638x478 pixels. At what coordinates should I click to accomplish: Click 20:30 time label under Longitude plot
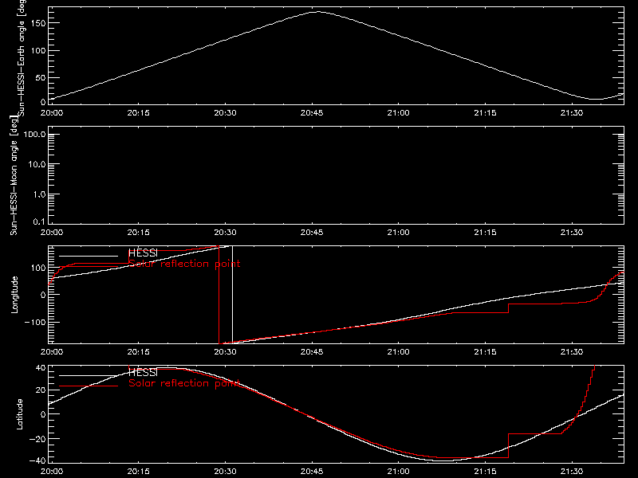pyautogui.click(x=225, y=351)
